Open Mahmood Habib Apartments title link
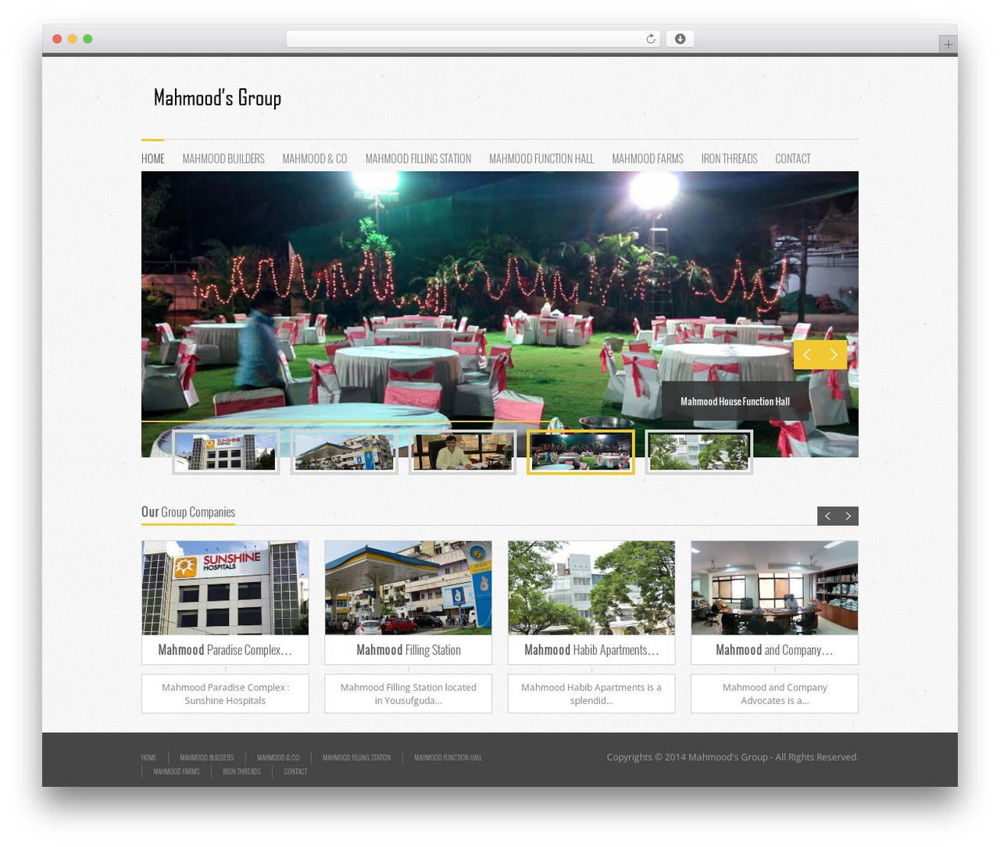This screenshot has width=1000, height=847. (591, 650)
